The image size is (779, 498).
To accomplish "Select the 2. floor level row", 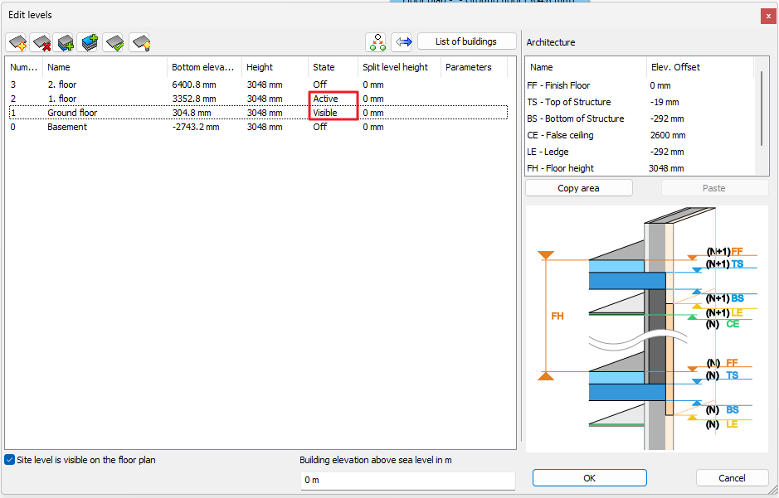I will pos(61,85).
